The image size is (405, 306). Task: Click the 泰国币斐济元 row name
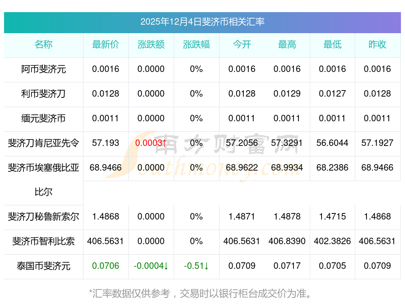click(43, 266)
